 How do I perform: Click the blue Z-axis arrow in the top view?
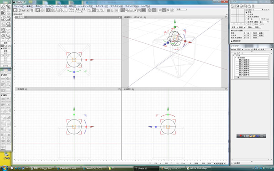pos(74,78)
